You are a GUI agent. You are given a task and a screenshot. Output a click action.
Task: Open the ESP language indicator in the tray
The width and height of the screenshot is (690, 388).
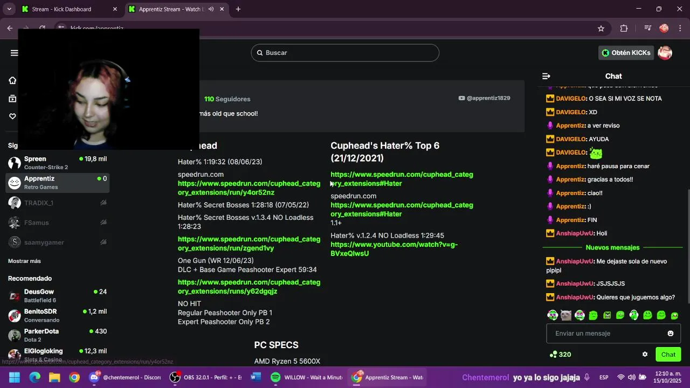(x=604, y=377)
